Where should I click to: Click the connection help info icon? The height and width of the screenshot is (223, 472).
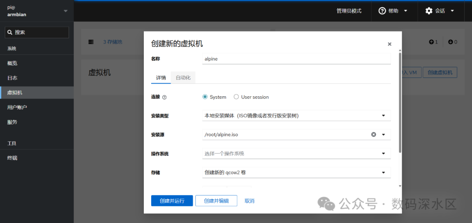164,97
